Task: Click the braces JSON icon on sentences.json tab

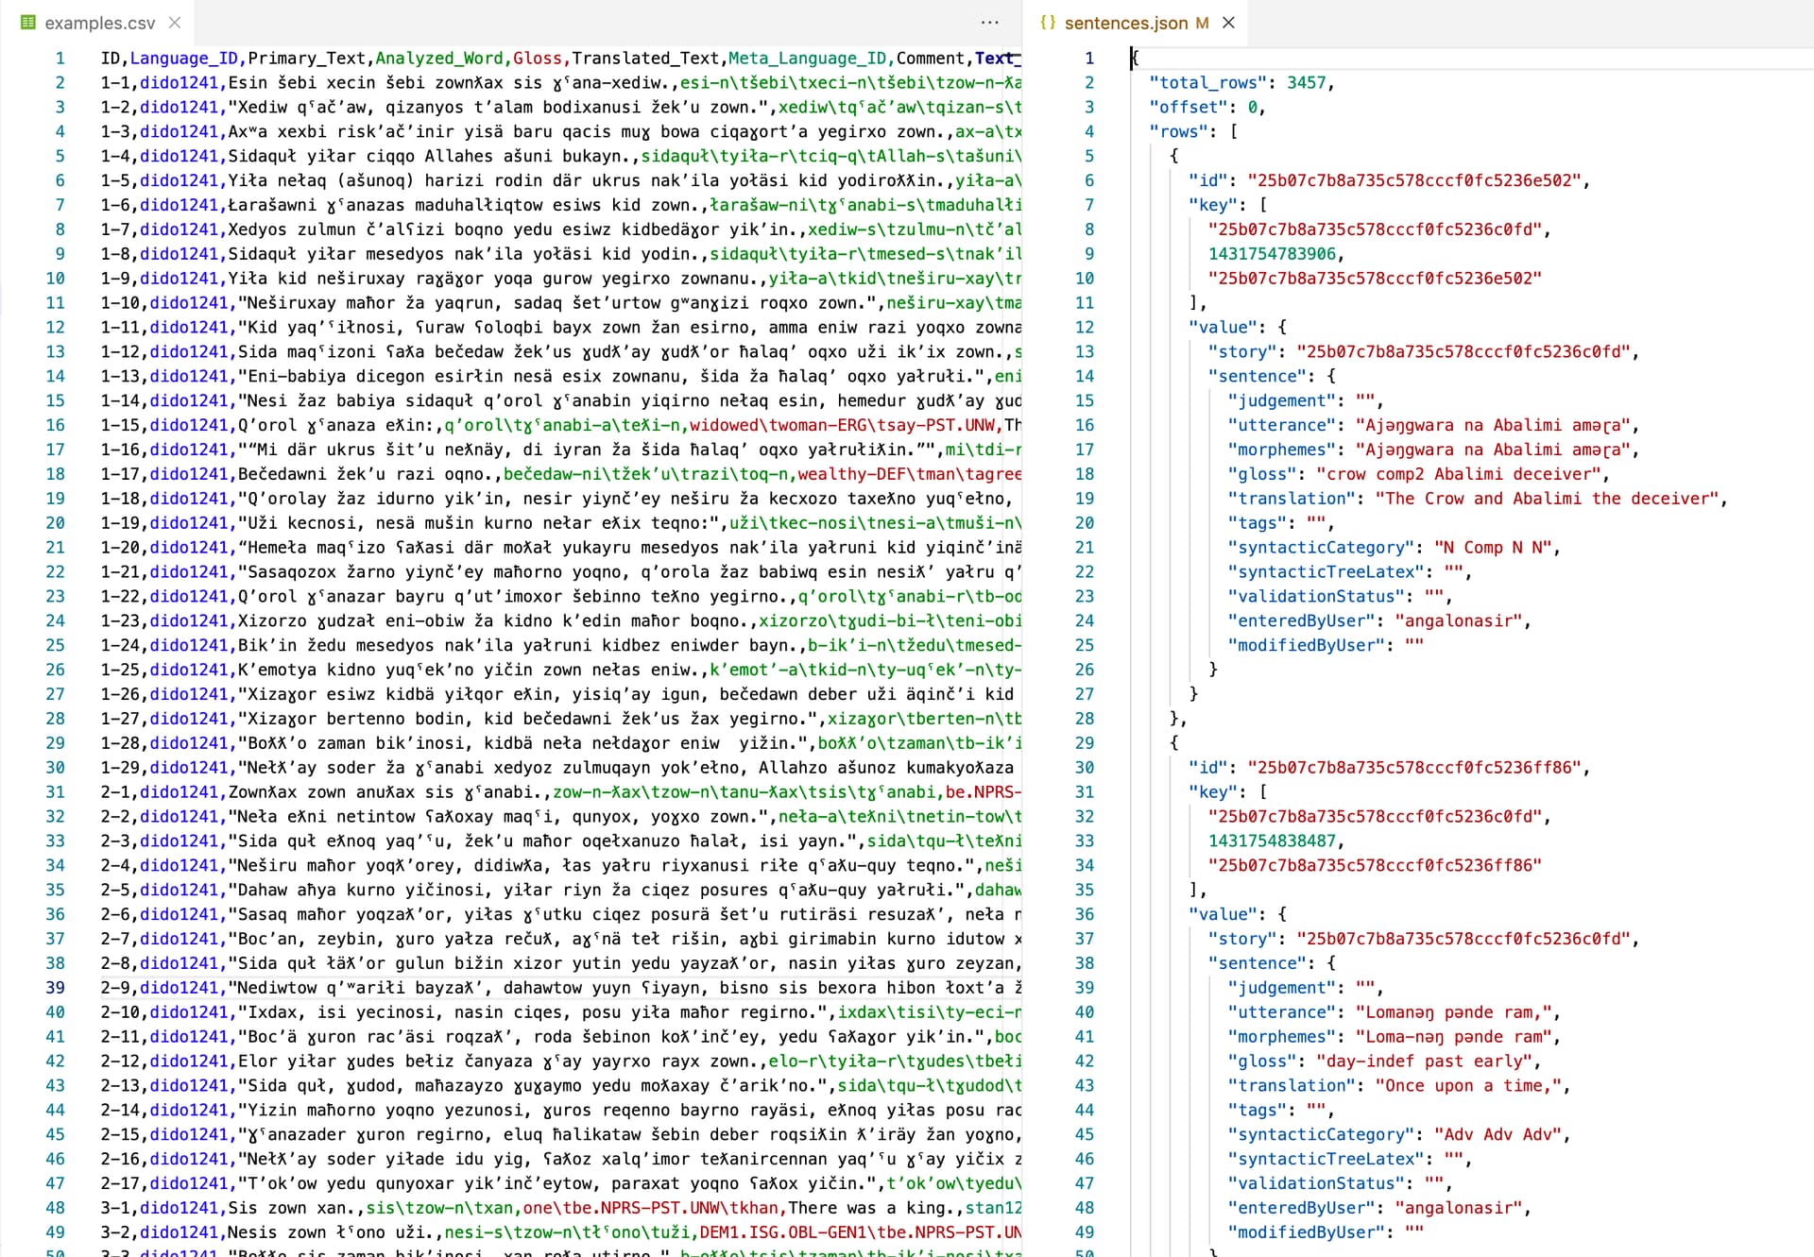Action: point(1048,23)
